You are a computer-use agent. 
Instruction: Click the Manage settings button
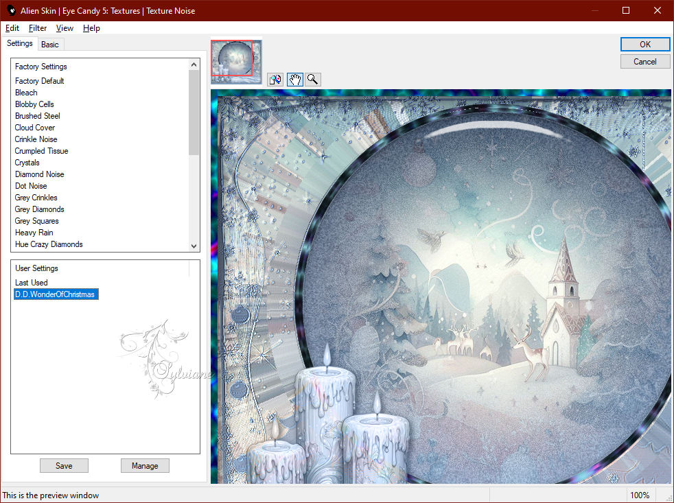pyautogui.click(x=145, y=465)
